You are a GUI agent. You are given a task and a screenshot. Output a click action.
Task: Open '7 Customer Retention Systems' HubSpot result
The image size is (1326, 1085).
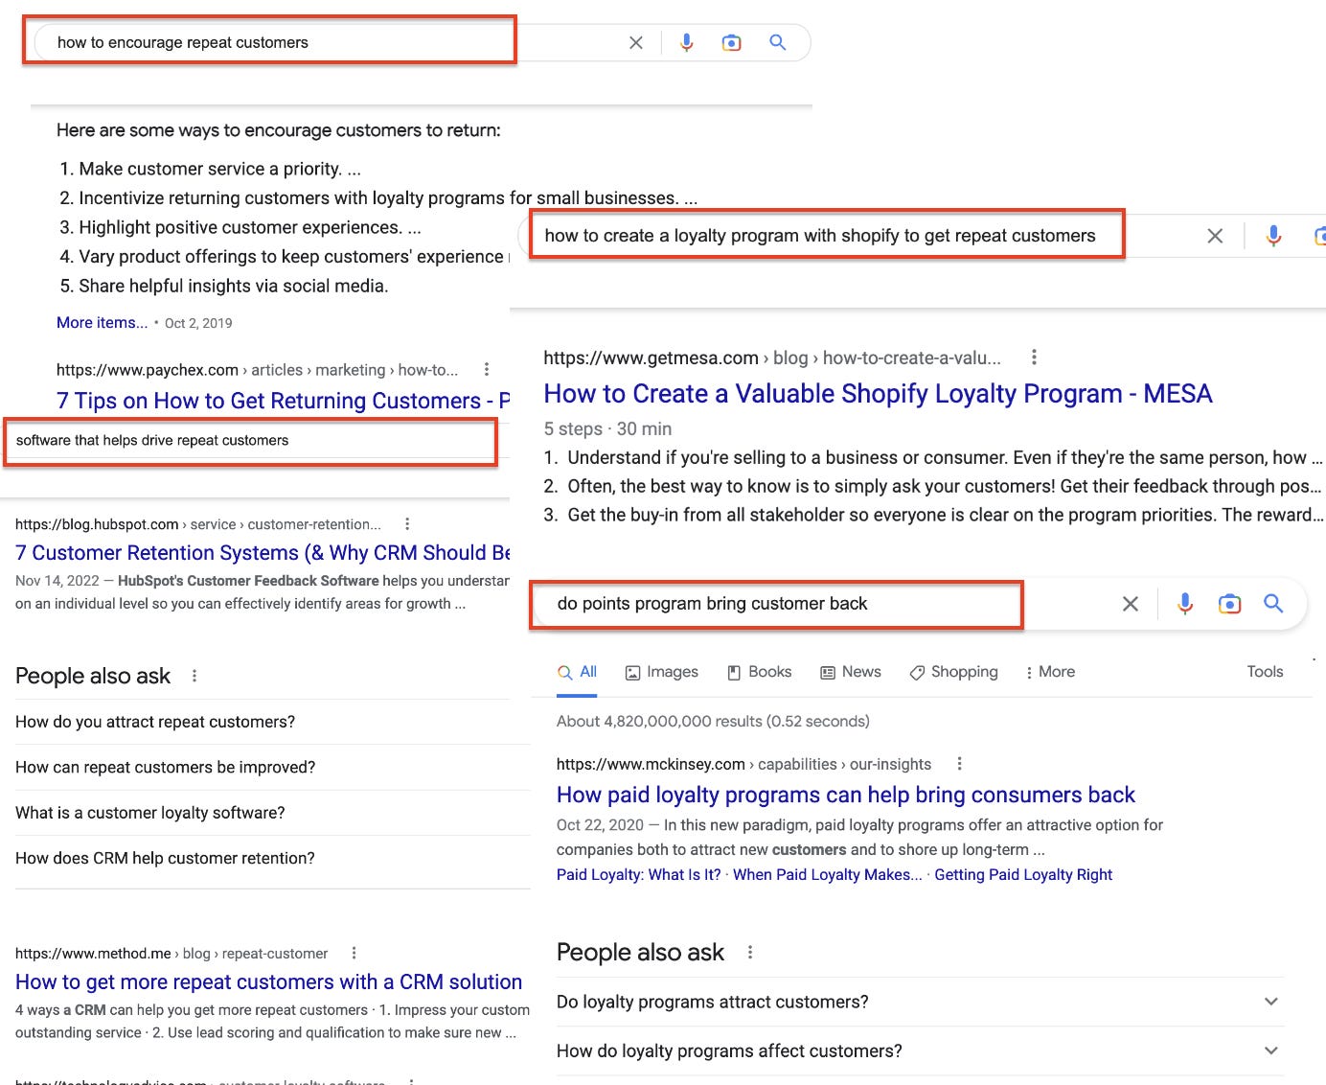coord(263,553)
